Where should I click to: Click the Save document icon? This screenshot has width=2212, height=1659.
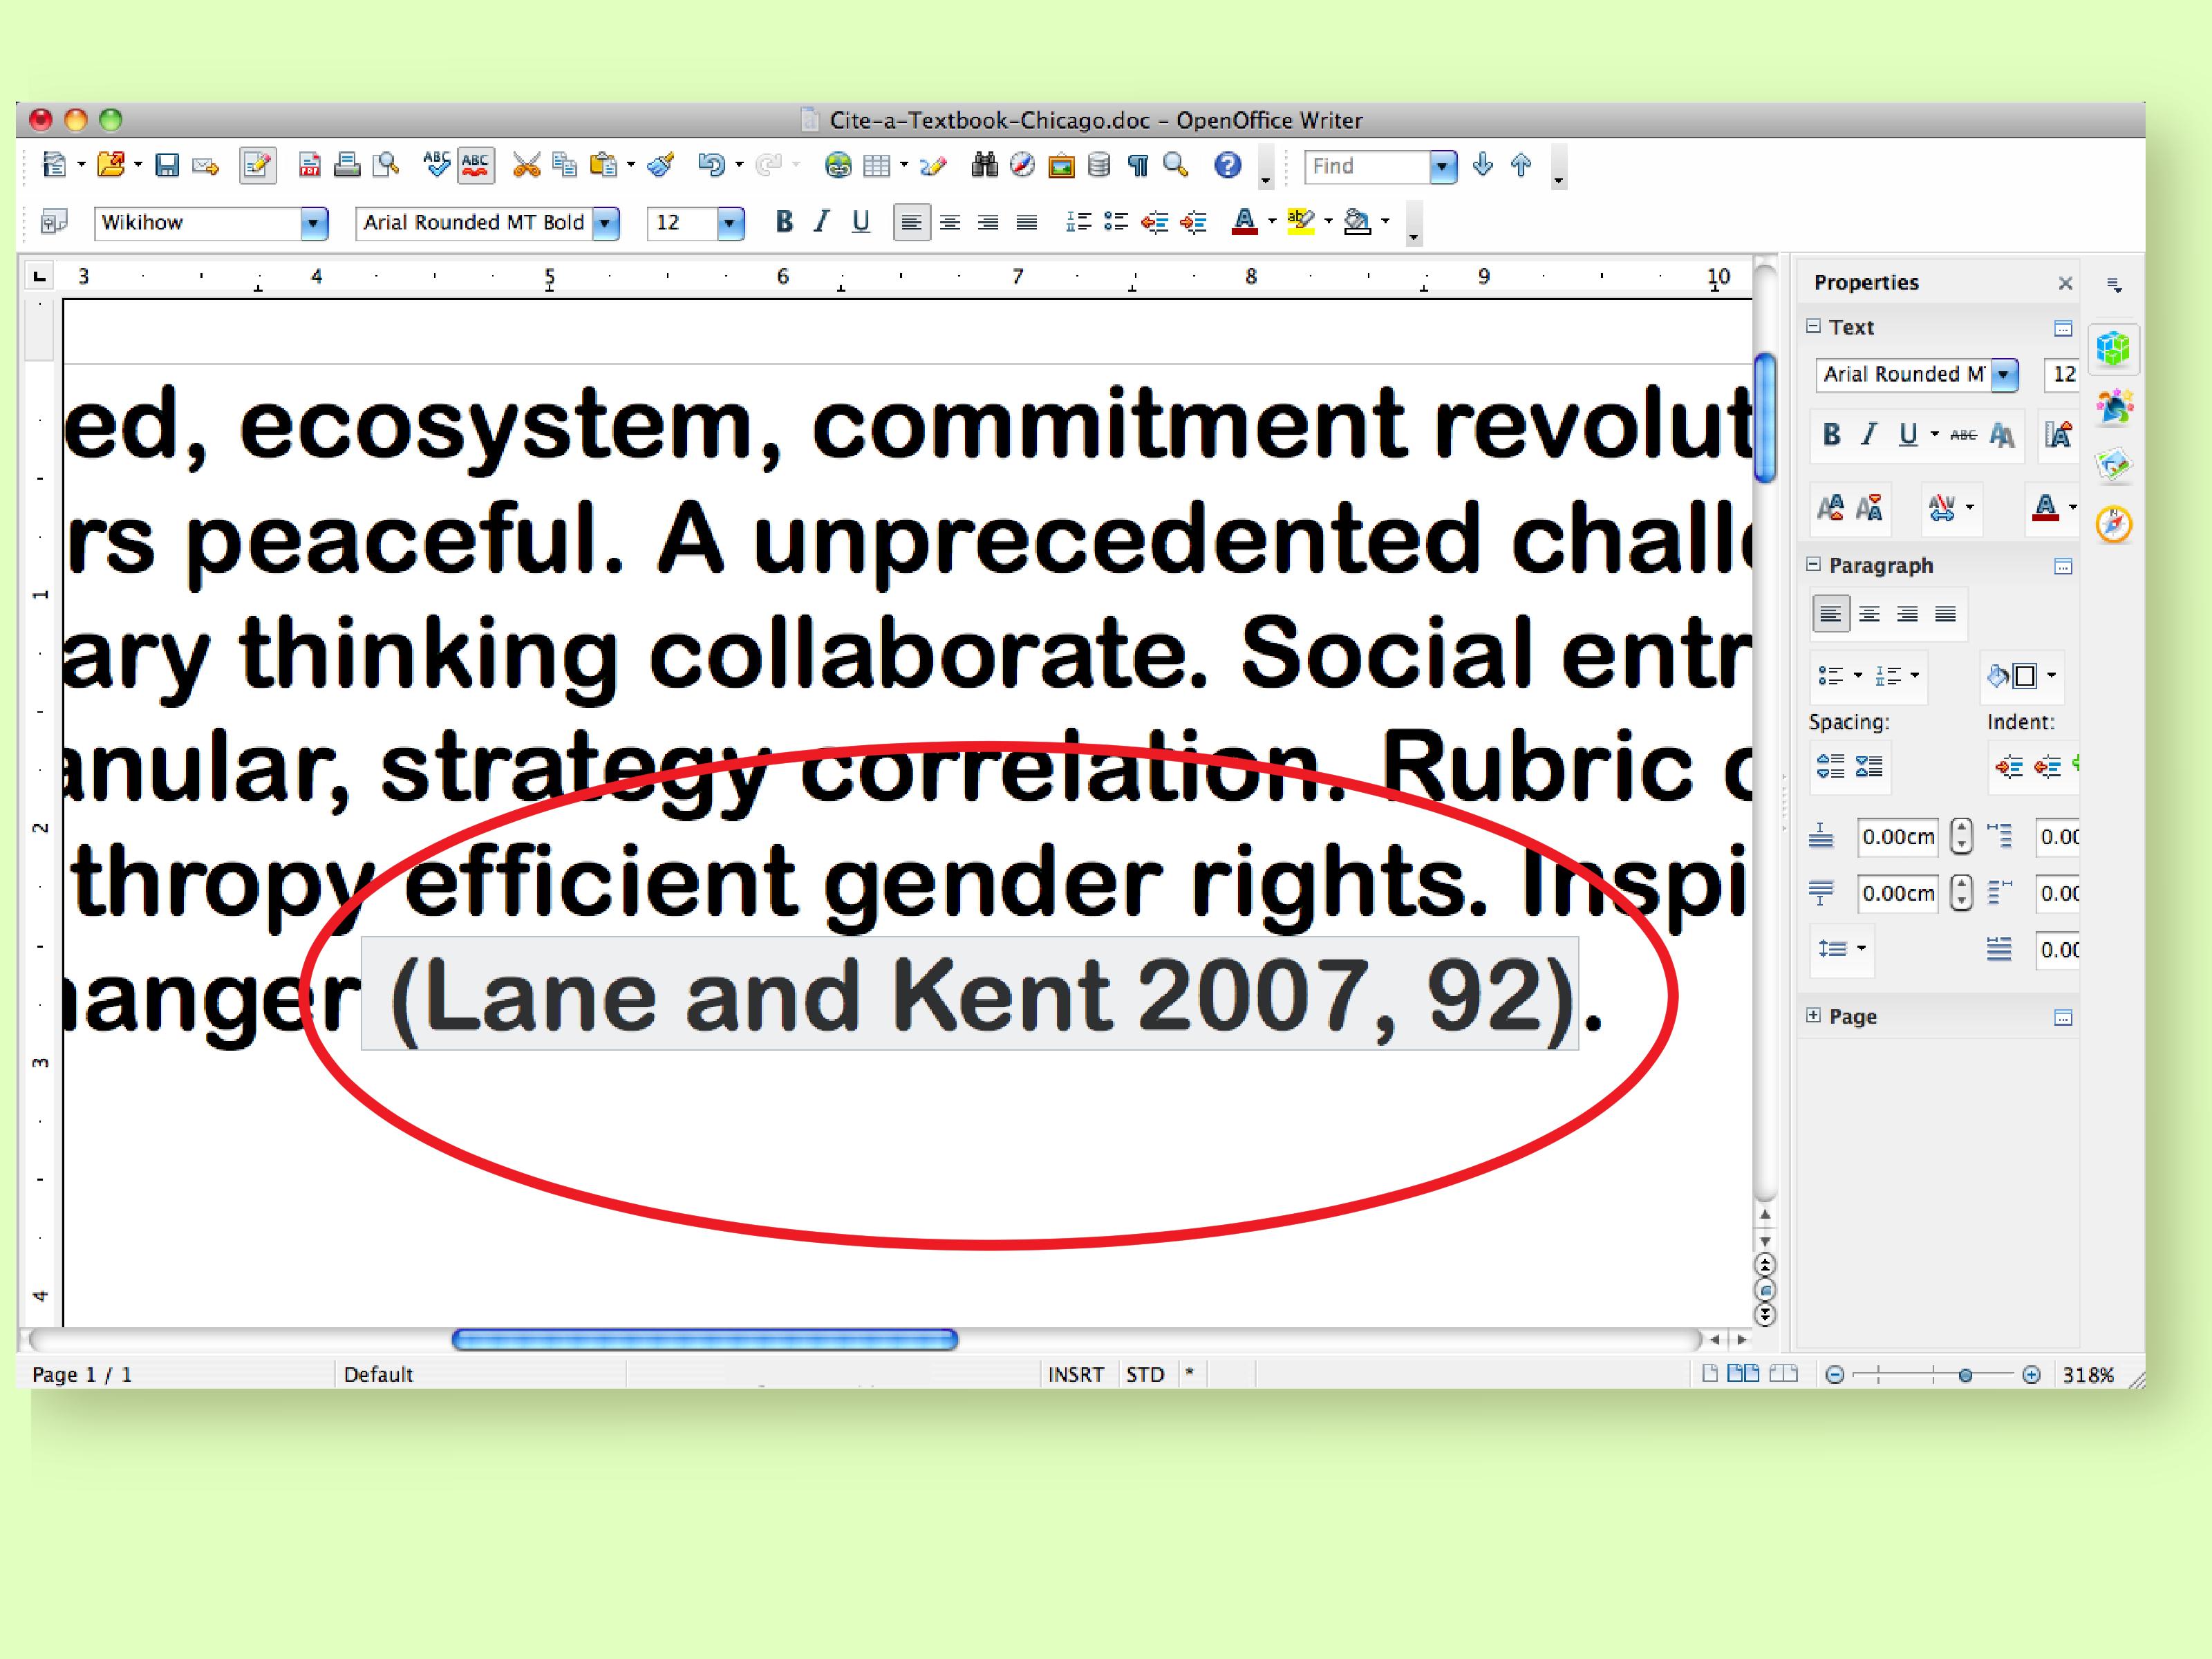pyautogui.click(x=167, y=165)
